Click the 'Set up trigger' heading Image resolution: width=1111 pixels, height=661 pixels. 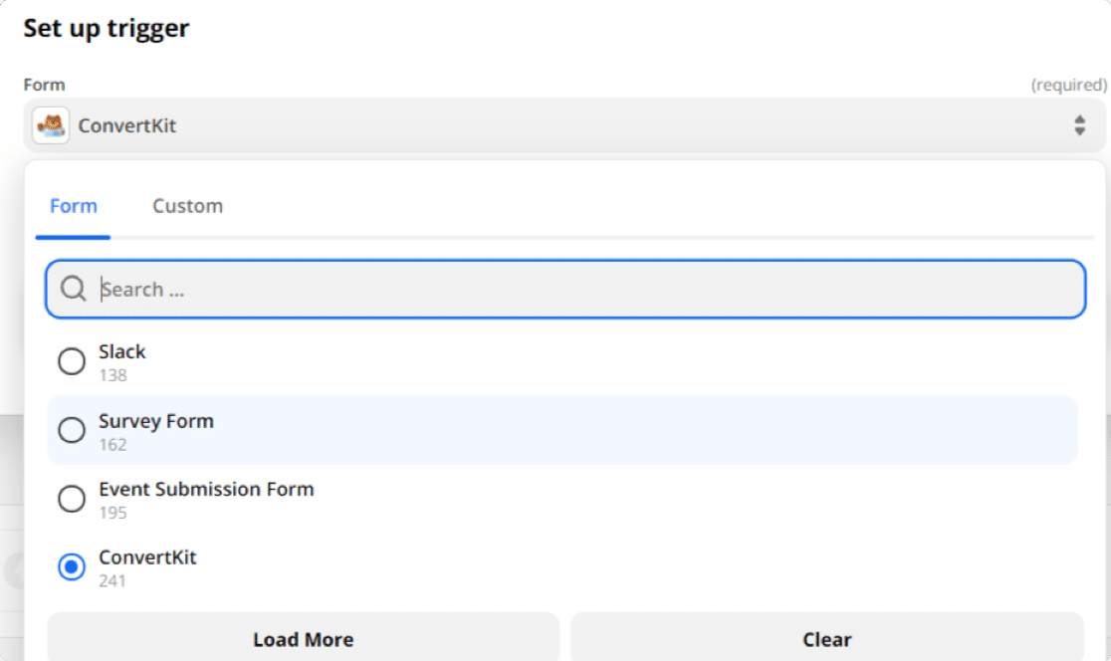click(x=107, y=28)
